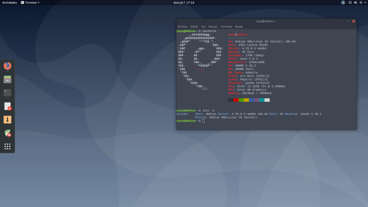Open the Ayuda menu
The width and height of the screenshot is (368, 207).
pyautogui.click(x=239, y=26)
